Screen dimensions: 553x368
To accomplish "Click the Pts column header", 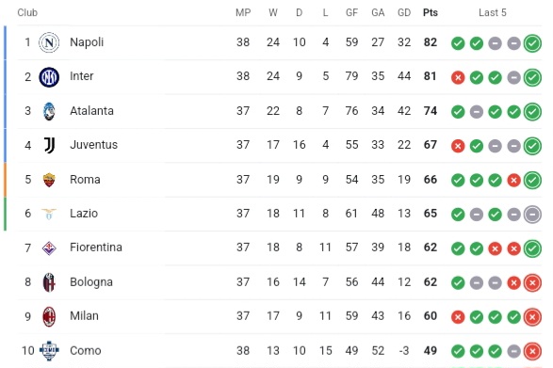I will [x=431, y=12].
